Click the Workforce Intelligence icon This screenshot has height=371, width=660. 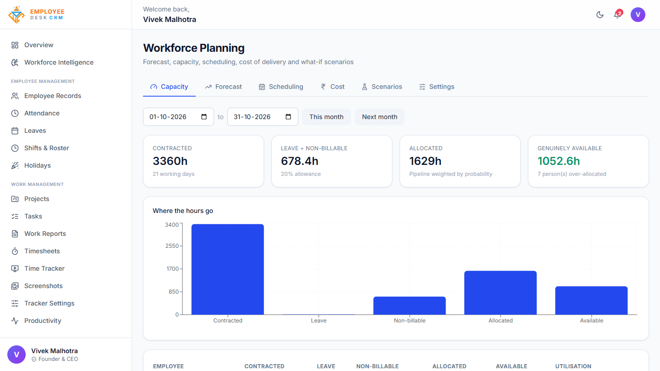click(x=15, y=62)
